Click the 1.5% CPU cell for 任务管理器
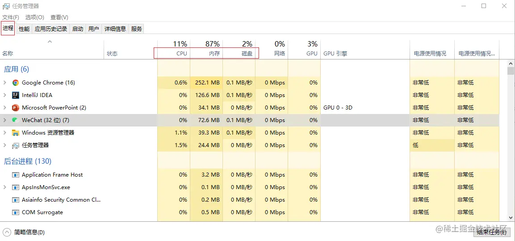The height and width of the screenshot is (241, 515). click(x=174, y=145)
